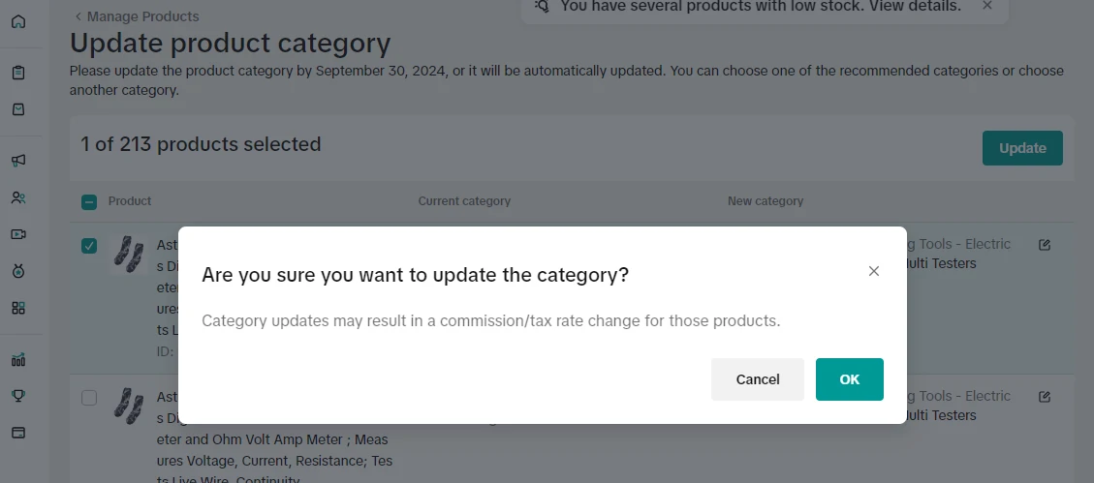Confirm category update with OK

[x=849, y=379]
